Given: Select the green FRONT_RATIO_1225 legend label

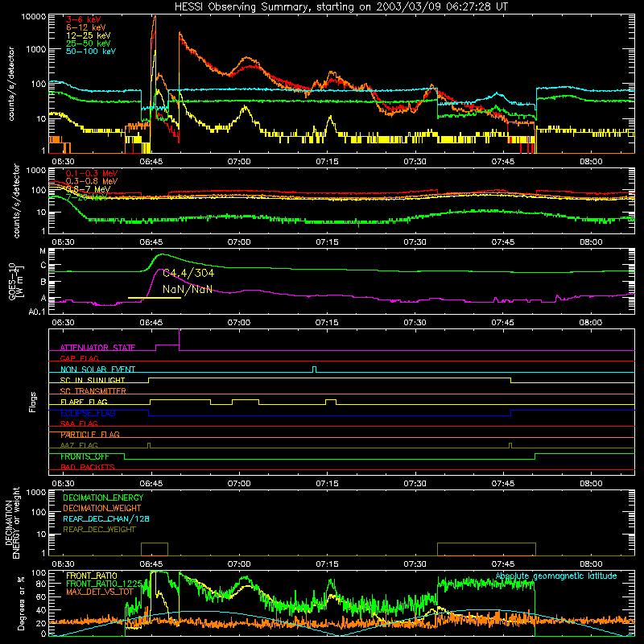Looking at the screenshot, I should [x=104, y=584].
